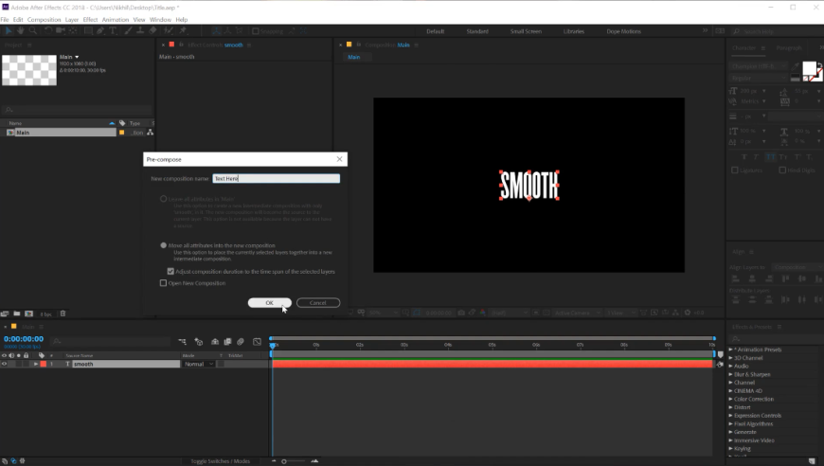Open the Animation menu
This screenshot has height=466, width=824.
click(116, 20)
